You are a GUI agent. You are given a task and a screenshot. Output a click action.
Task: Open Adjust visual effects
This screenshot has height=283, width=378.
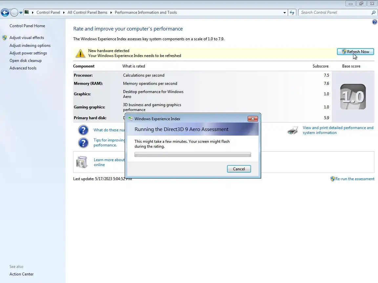(x=27, y=38)
